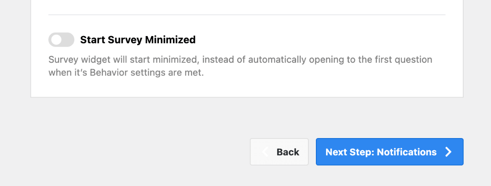Click the left chevron icon in Back button
Screen dimensions: 491x186
(x=265, y=152)
